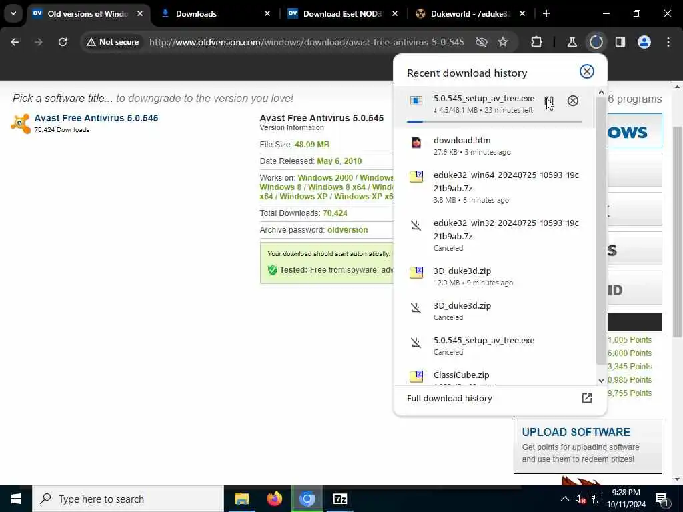683x512 pixels.
Task: Click the 9:28 PM clock
Action: [x=626, y=493]
